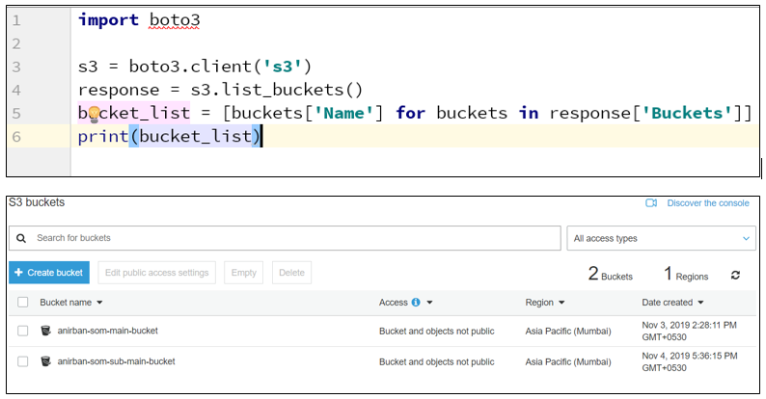Sort by the Bucket name column arrow
This screenshot has width=766, height=399.
99,303
